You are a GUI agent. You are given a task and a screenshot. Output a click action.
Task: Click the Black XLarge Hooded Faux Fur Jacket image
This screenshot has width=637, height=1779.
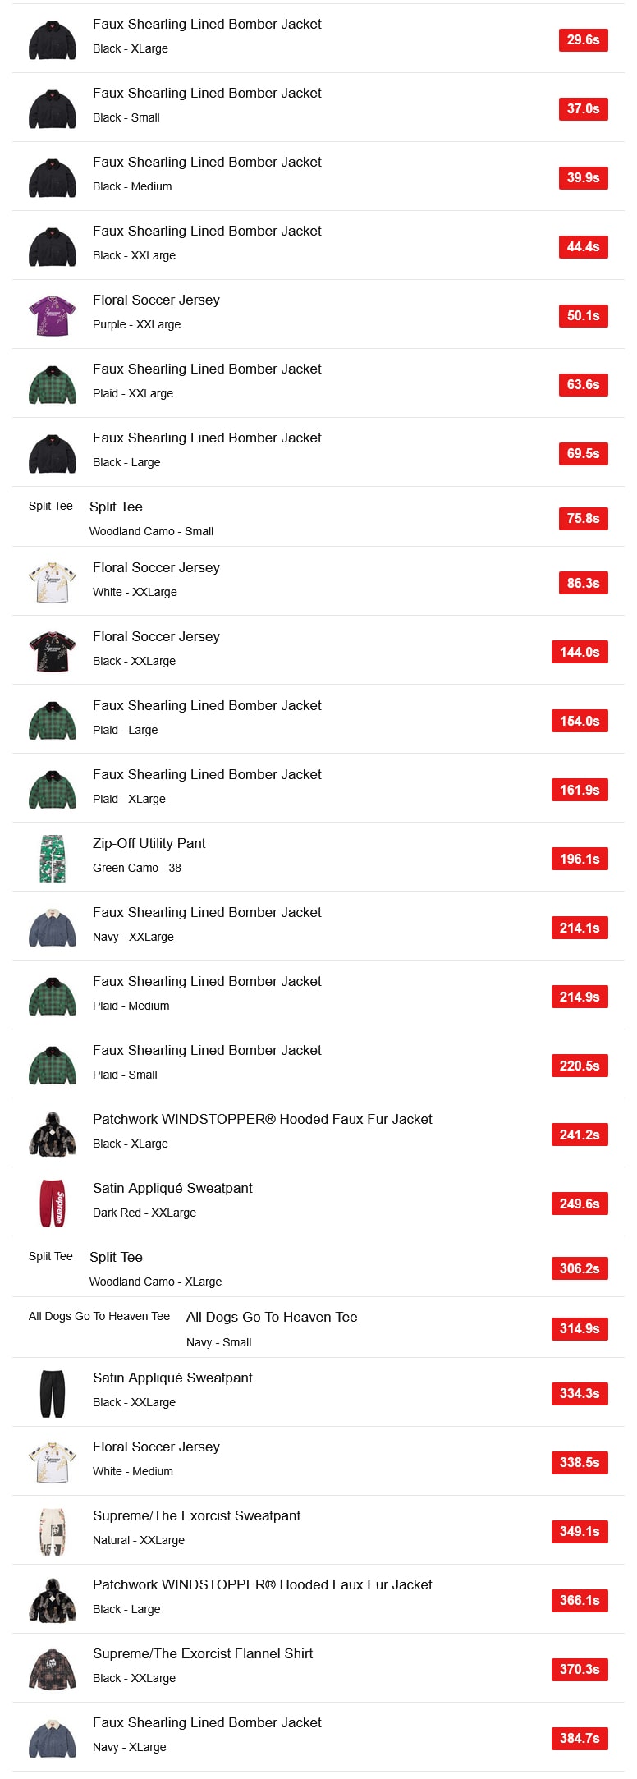click(x=53, y=1135)
